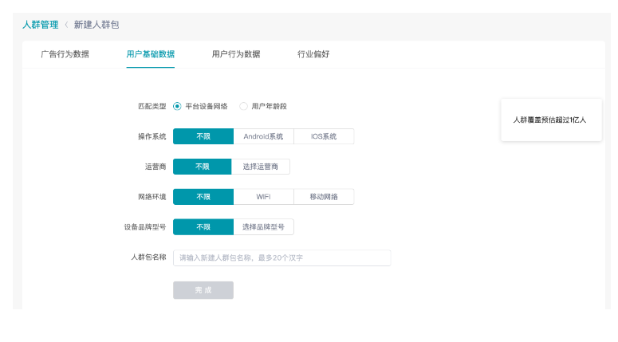Choose the 用户年龄段 radio option

tap(244, 106)
